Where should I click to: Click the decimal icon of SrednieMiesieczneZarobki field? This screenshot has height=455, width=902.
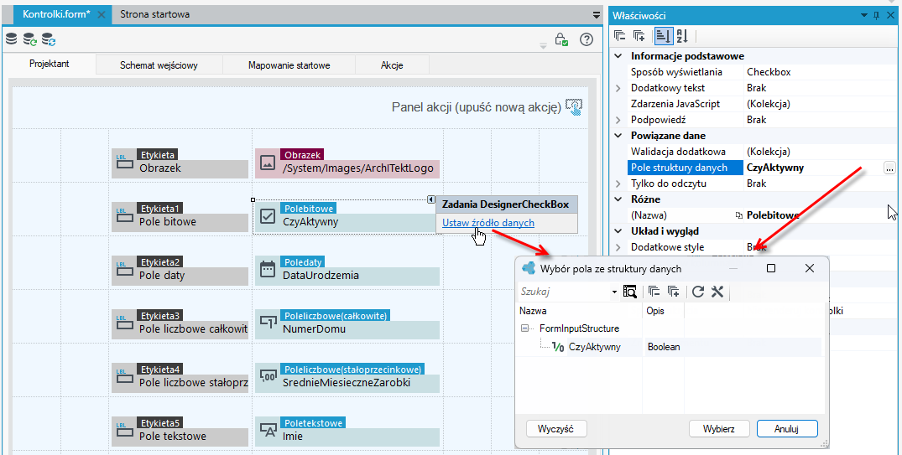[268, 376]
